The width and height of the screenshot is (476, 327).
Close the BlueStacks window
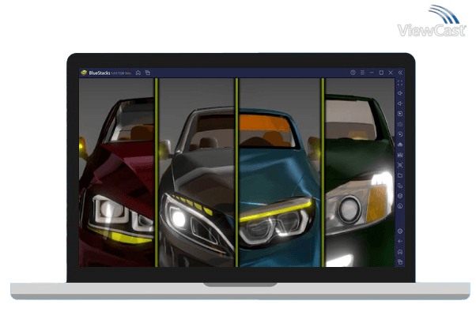tap(391, 73)
